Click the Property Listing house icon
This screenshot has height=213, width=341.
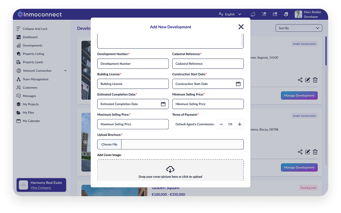coord(18,54)
